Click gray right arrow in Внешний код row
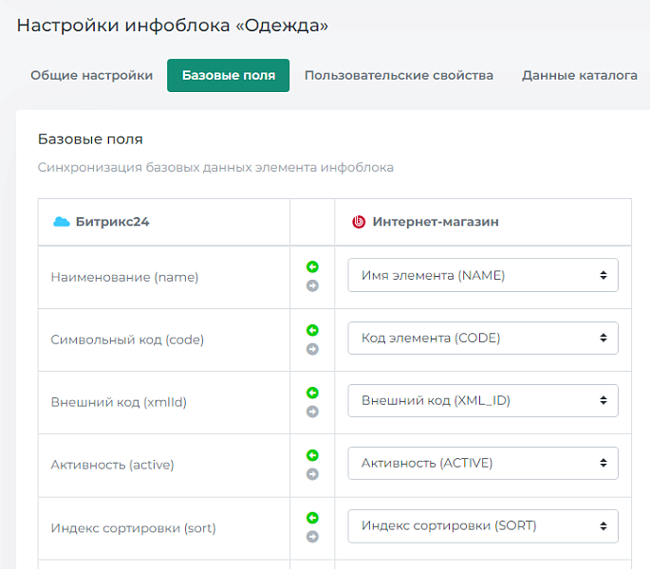Viewport: 650px width, 569px height. click(x=312, y=412)
